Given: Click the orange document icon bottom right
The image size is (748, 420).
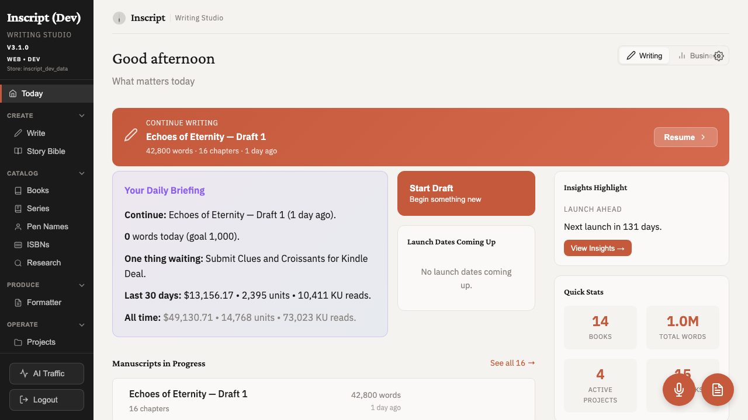Looking at the screenshot, I should 718,390.
